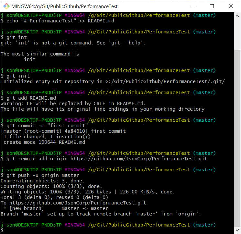Click the 'Counting objects: 100% (3/3)' line
Image resolution: width=241 pixels, height=234 pixels.
51,186
